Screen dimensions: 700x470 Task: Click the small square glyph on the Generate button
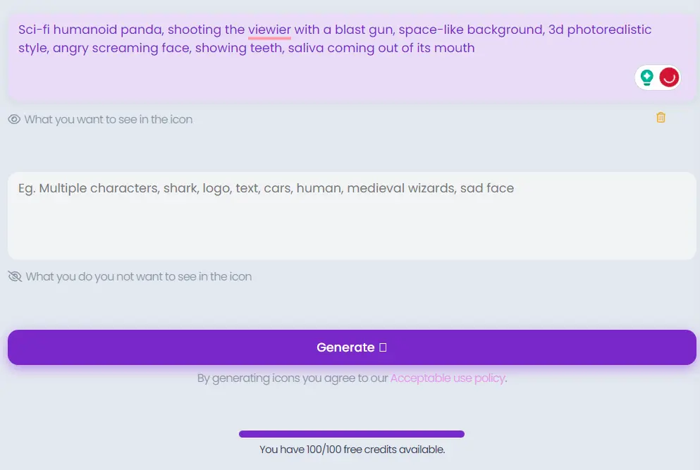[383, 347]
